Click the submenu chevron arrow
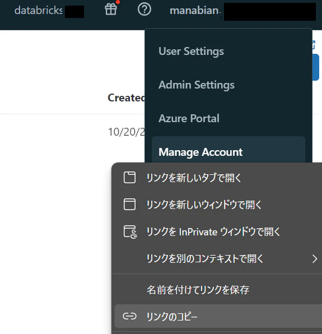Screen dimensions: 322x334 click(x=315, y=259)
